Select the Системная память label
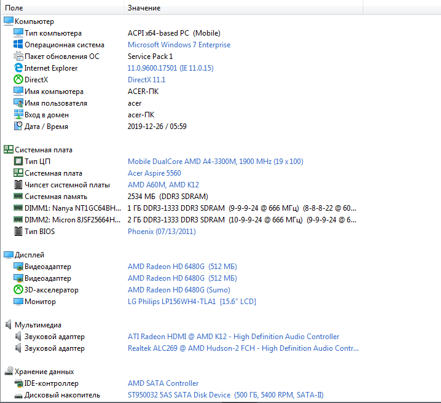Viewport: 441px width, 403px height. point(56,197)
